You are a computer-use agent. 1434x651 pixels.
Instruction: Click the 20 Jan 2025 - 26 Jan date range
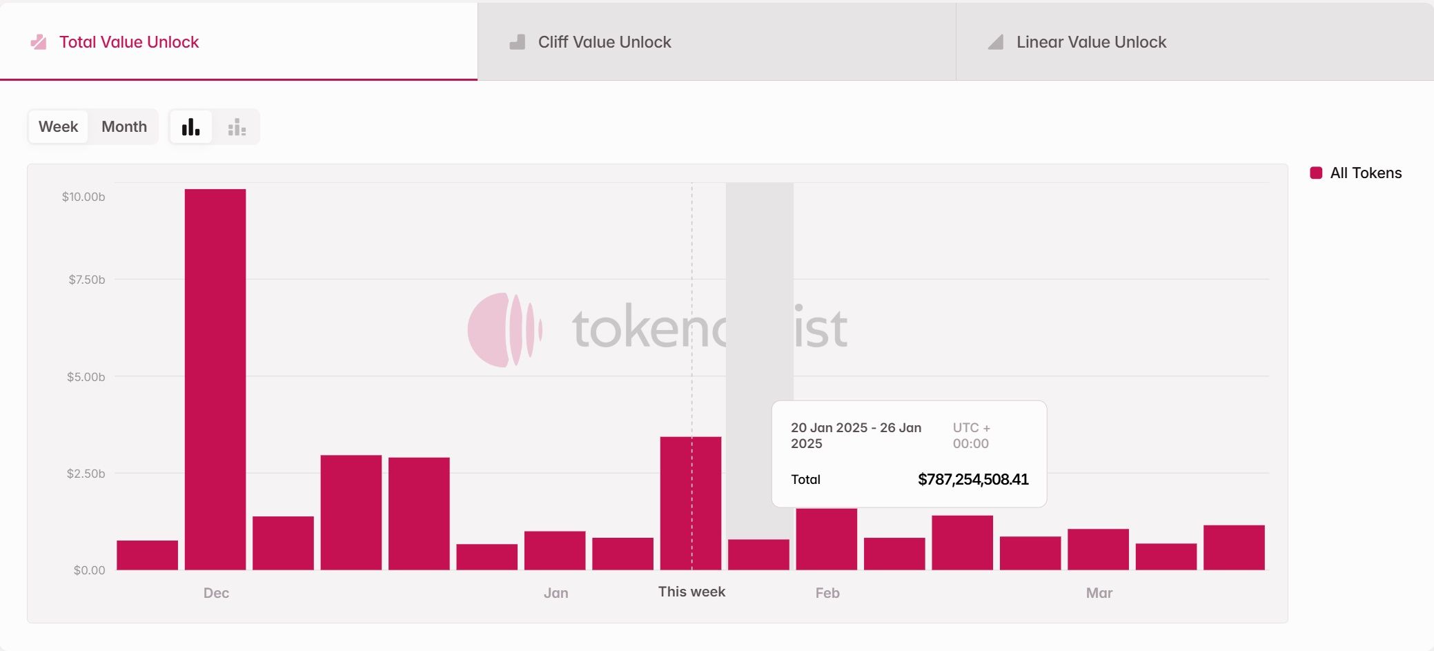coord(856,436)
